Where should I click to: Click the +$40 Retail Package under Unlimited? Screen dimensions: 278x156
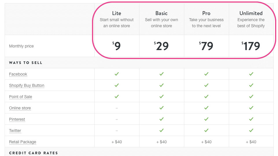(251, 142)
